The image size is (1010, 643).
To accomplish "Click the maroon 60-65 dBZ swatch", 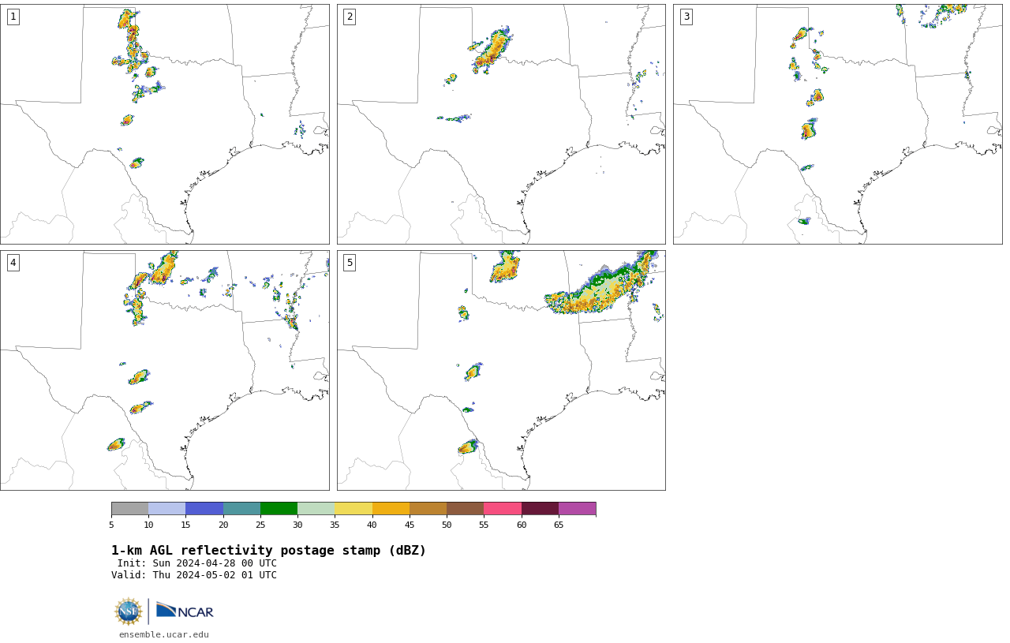I will pos(540,508).
